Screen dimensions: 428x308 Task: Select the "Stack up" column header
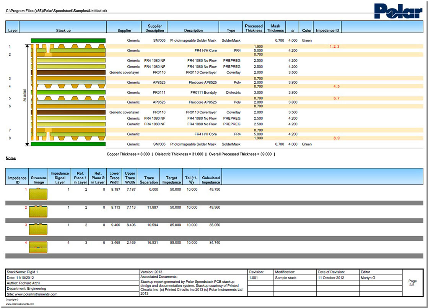point(63,30)
